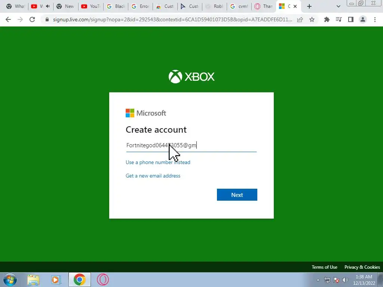Open Chrome's three-dot menu
This screenshot has height=287, width=383.
click(375, 19)
